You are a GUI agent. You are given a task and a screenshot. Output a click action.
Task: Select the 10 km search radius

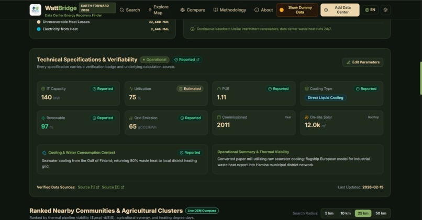tap(346, 213)
